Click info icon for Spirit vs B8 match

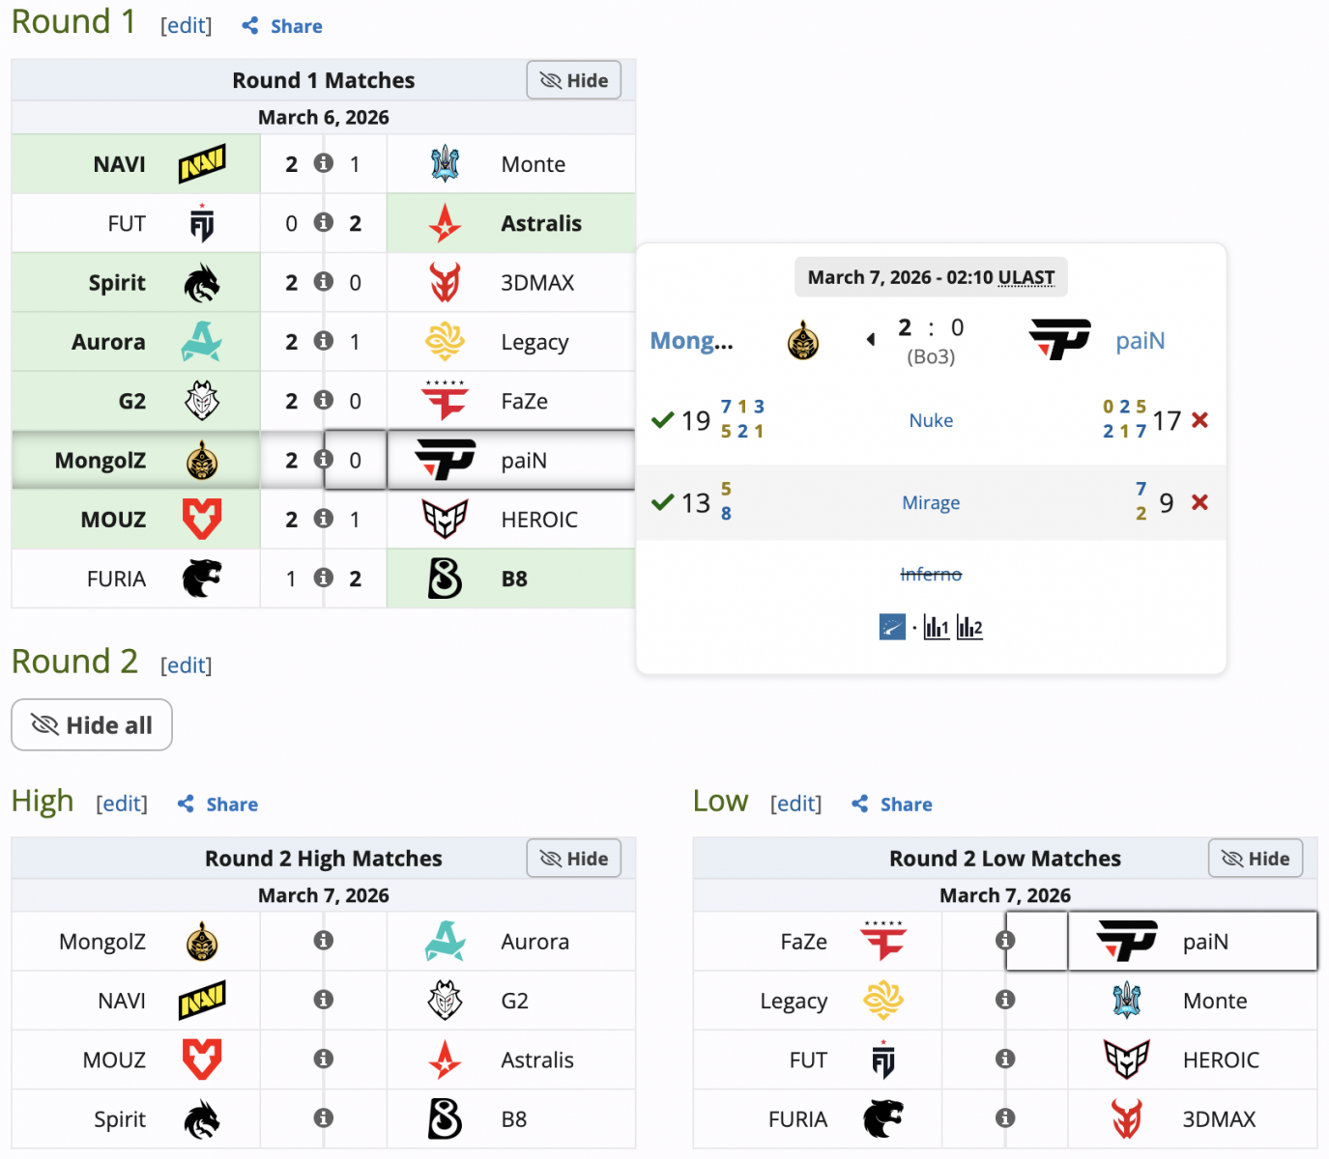pos(324,1117)
